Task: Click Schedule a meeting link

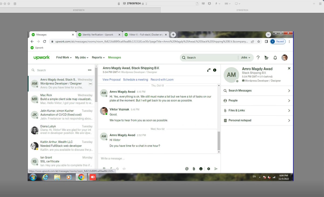Action: point(136,80)
